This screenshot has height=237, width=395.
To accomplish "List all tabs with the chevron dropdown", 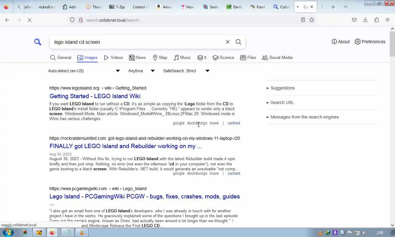I will pyautogui.click(x=345, y=7).
